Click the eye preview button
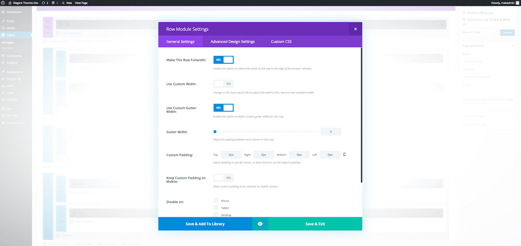The width and height of the screenshot is (521, 246). tap(260, 224)
